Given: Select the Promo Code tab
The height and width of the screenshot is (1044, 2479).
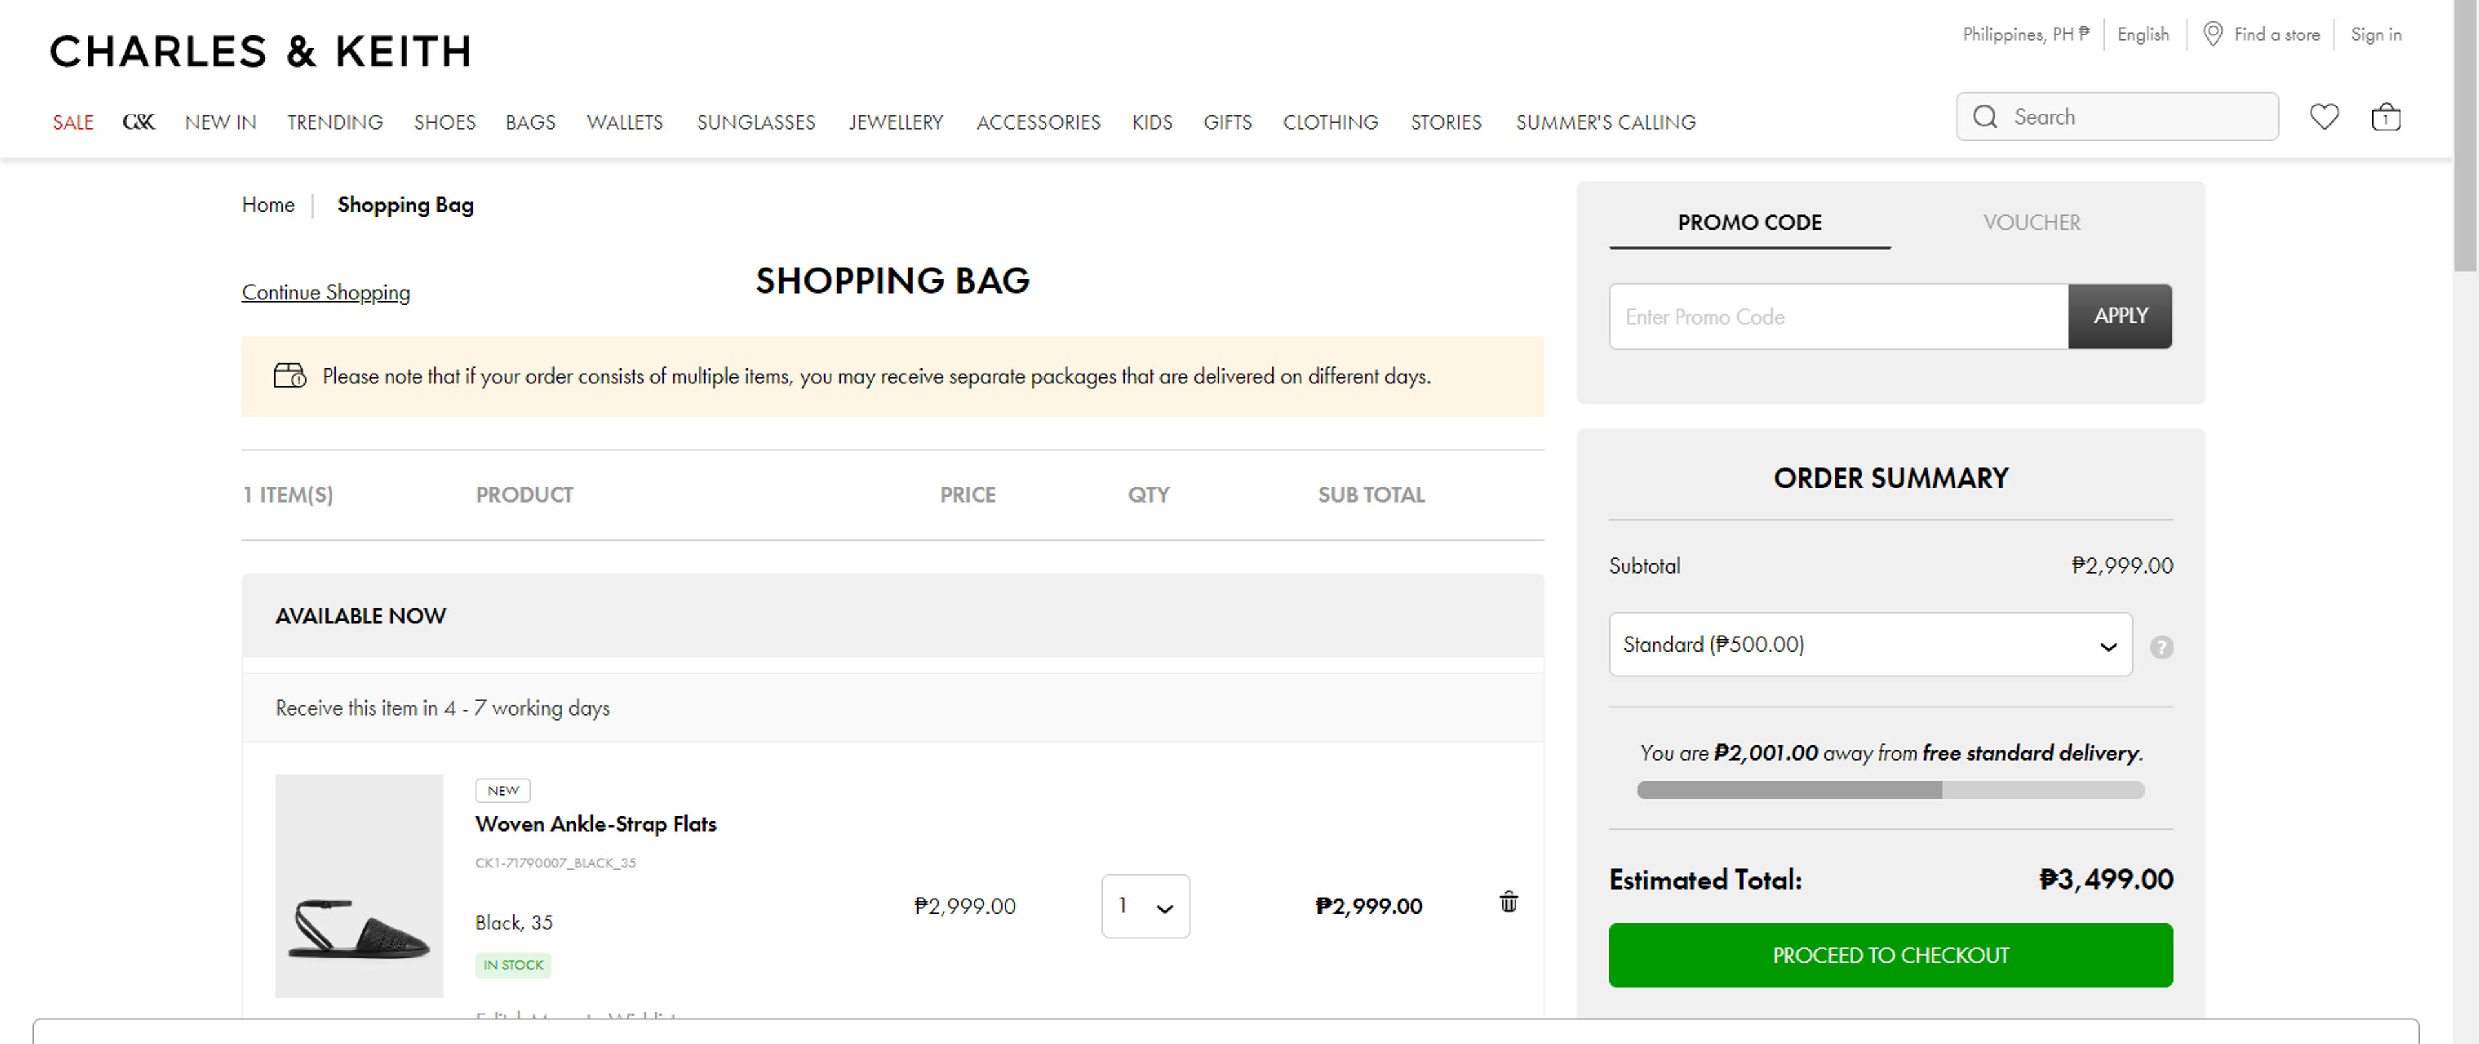Looking at the screenshot, I should pyautogui.click(x=1749, y=222).
